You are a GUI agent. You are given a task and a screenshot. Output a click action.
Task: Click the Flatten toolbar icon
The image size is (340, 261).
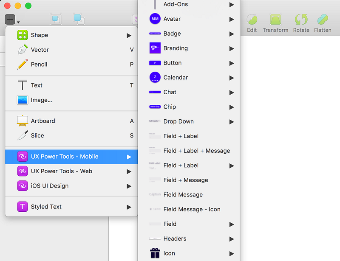(323, 20)
